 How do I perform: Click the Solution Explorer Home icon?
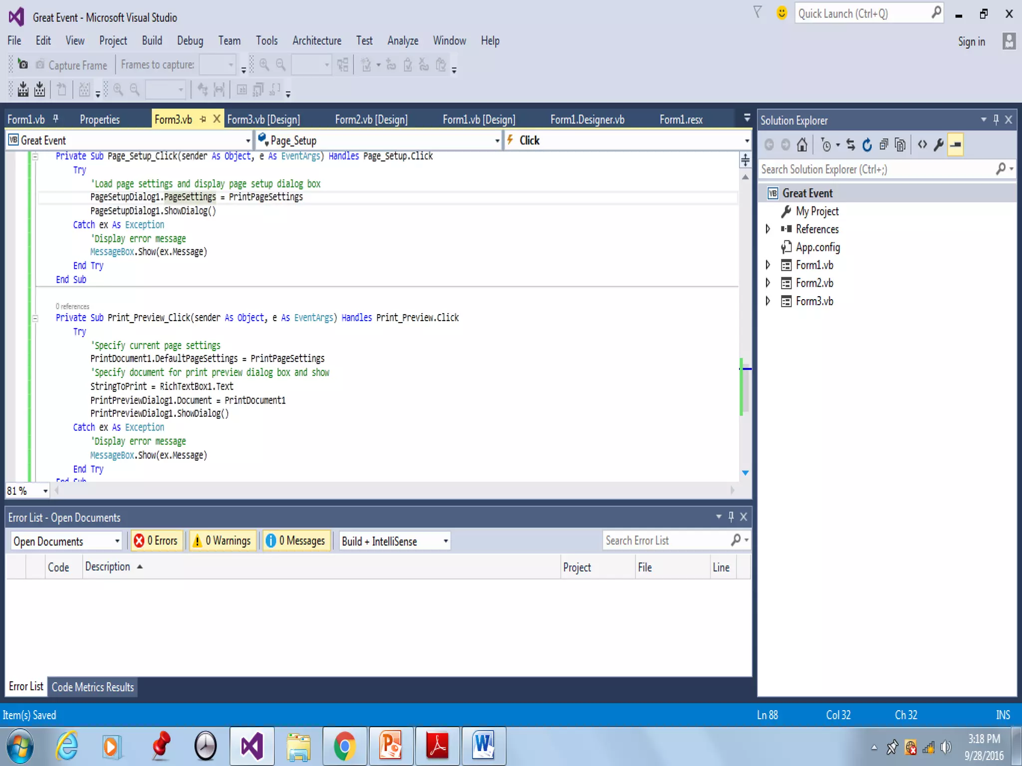tap(802, 145)
